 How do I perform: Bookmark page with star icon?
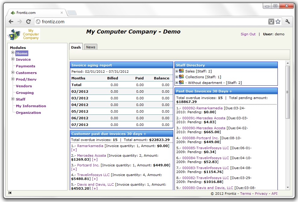click(278, 22)
